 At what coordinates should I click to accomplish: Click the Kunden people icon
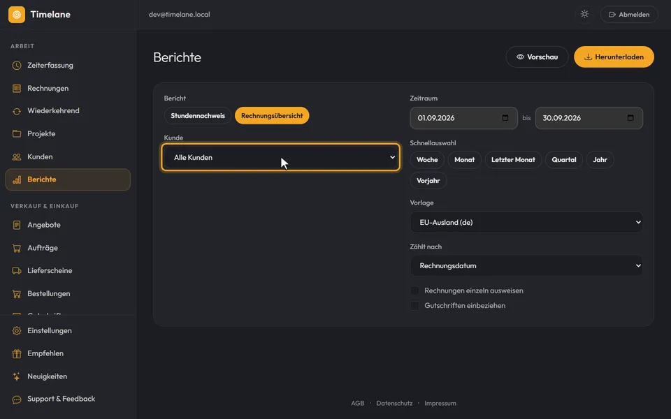pos(17,157)
